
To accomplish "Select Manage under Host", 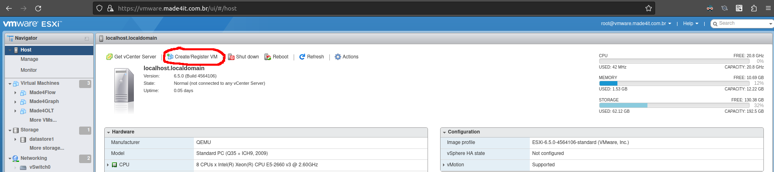I will (29, 59).
